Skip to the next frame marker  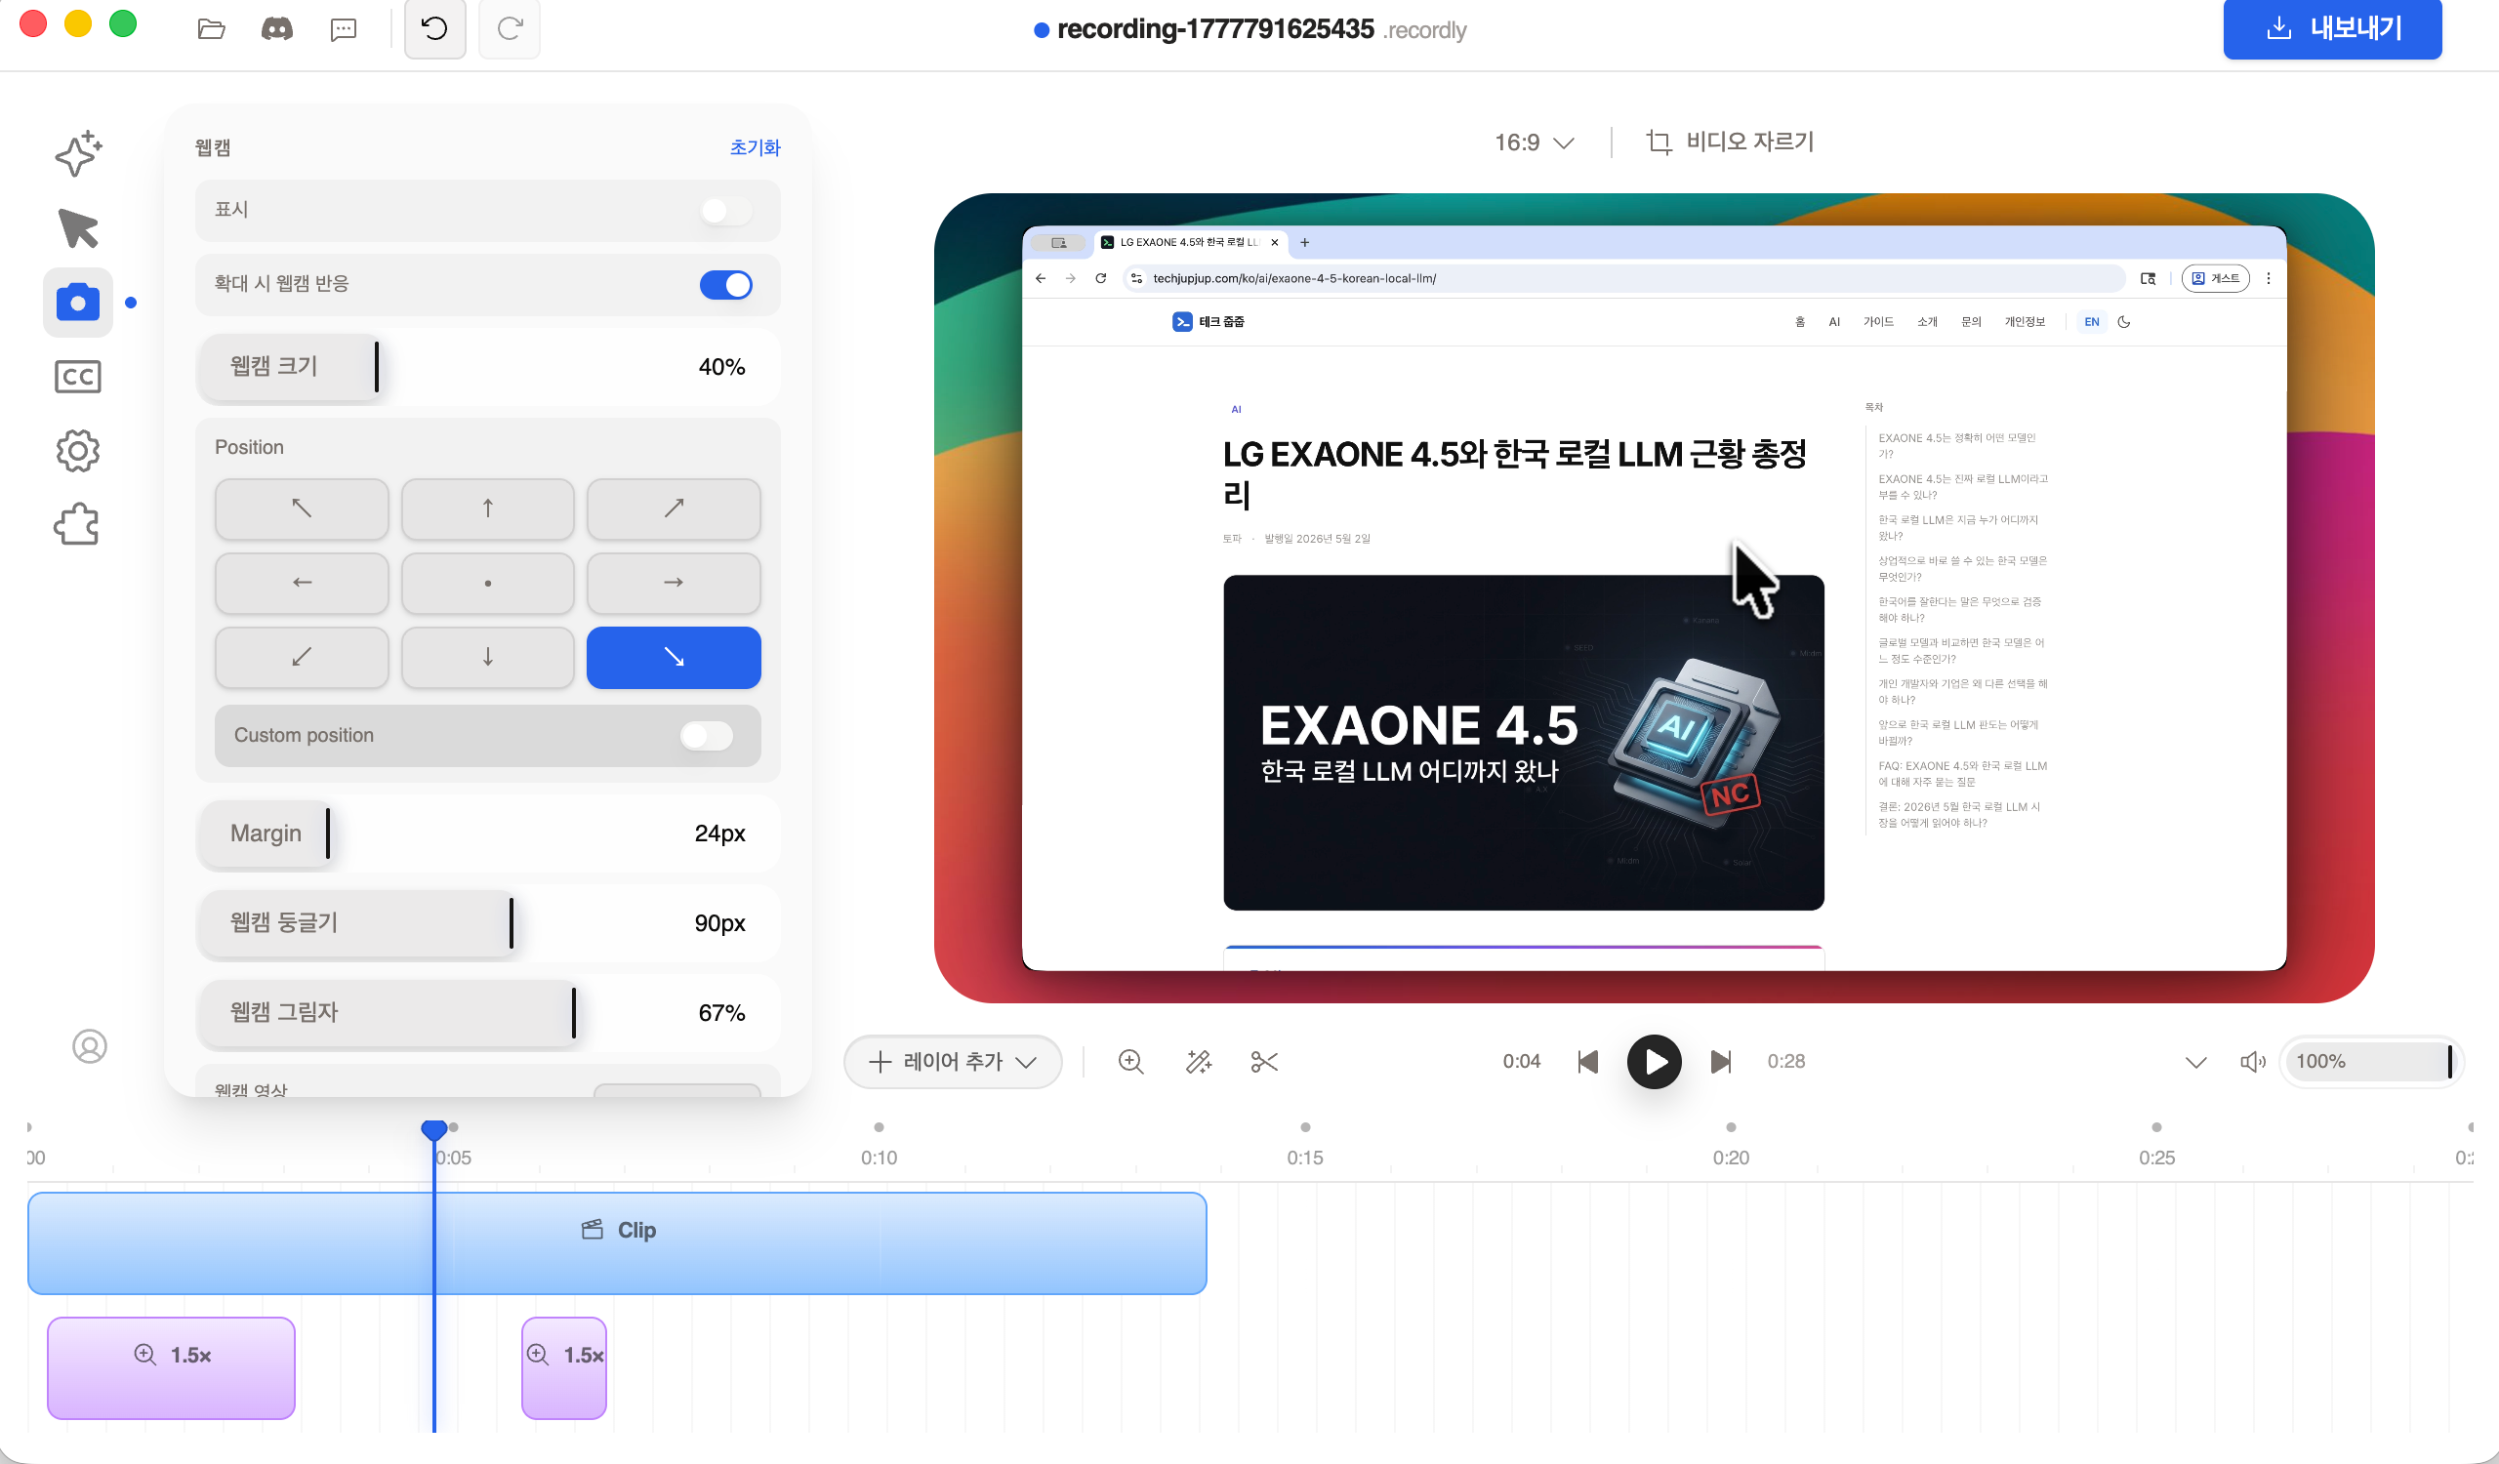(1721, 1062)
